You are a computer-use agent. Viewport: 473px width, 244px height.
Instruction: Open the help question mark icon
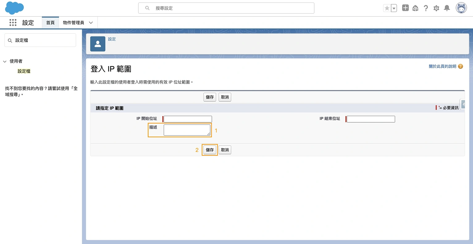pyautogui.click(x=426, y=8)
